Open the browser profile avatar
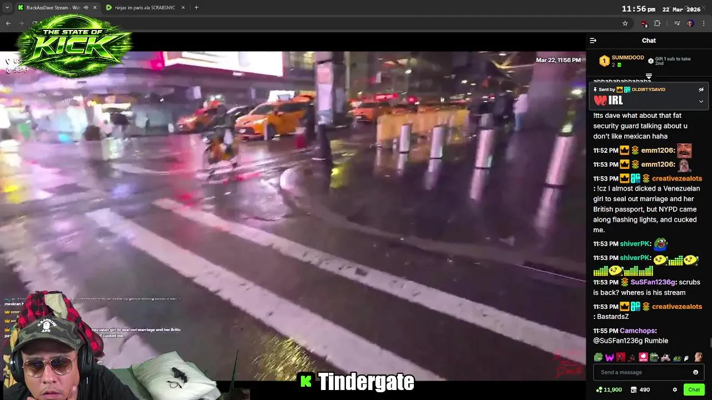 click(690, 23)
